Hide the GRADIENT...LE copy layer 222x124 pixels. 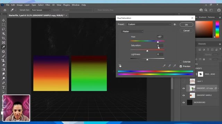183,89
